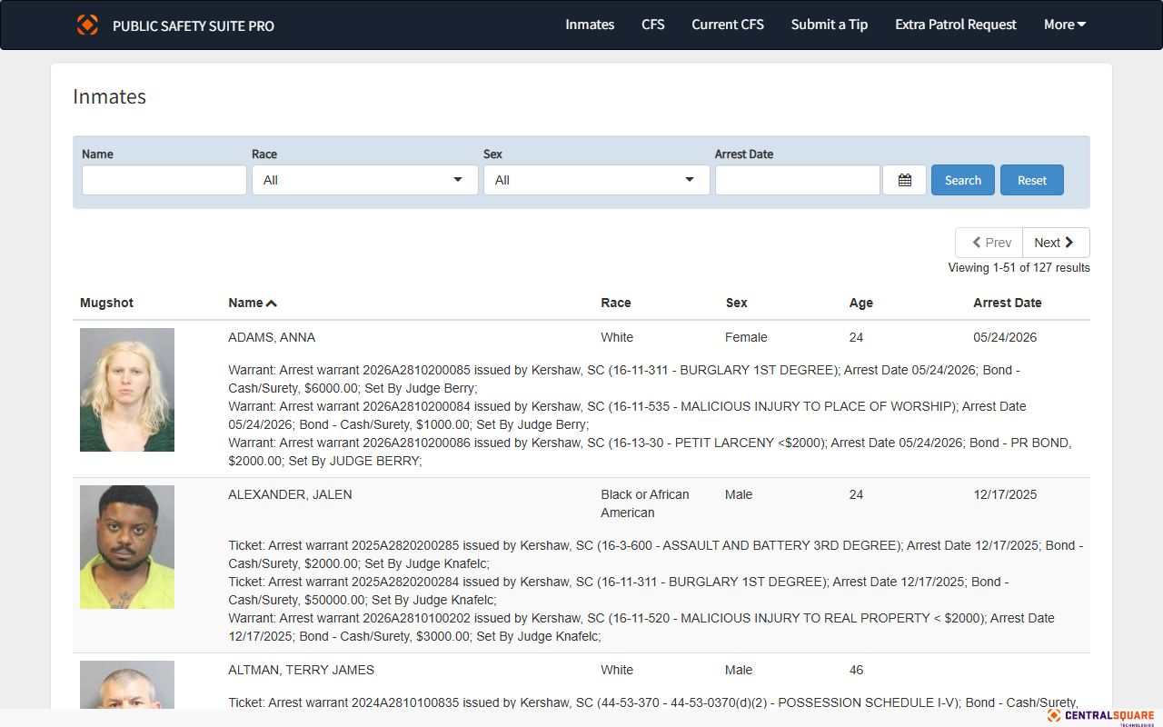Open the calendar date picker icon

(904, 180)
